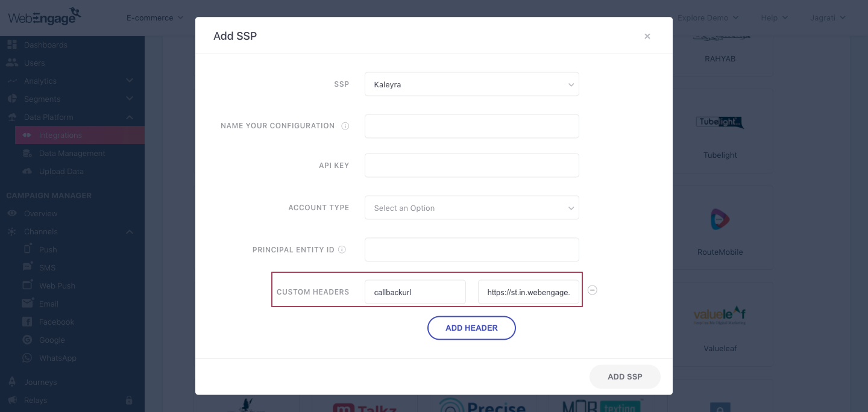Click the Segments pie icon

pyautogui.click(x=12, y=99)
